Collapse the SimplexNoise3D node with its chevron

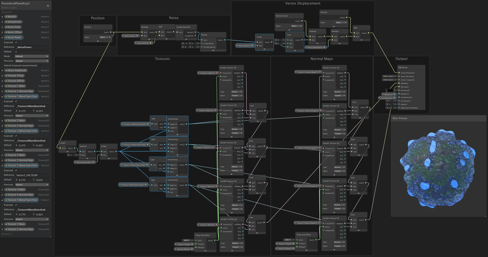[186, 39]
